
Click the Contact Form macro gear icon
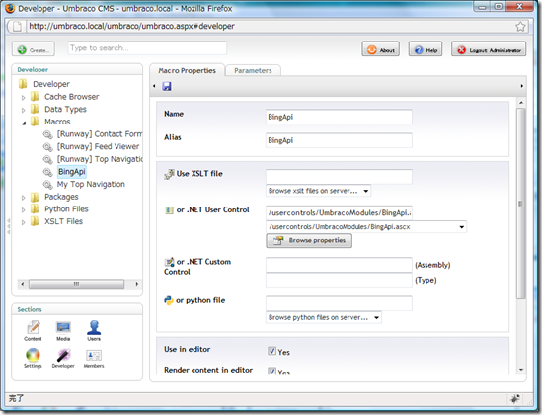47,134
